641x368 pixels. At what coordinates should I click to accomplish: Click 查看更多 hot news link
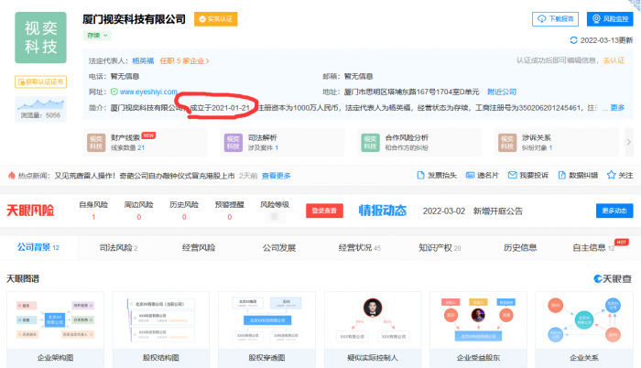pyautogui.click(x=276, y=175)
